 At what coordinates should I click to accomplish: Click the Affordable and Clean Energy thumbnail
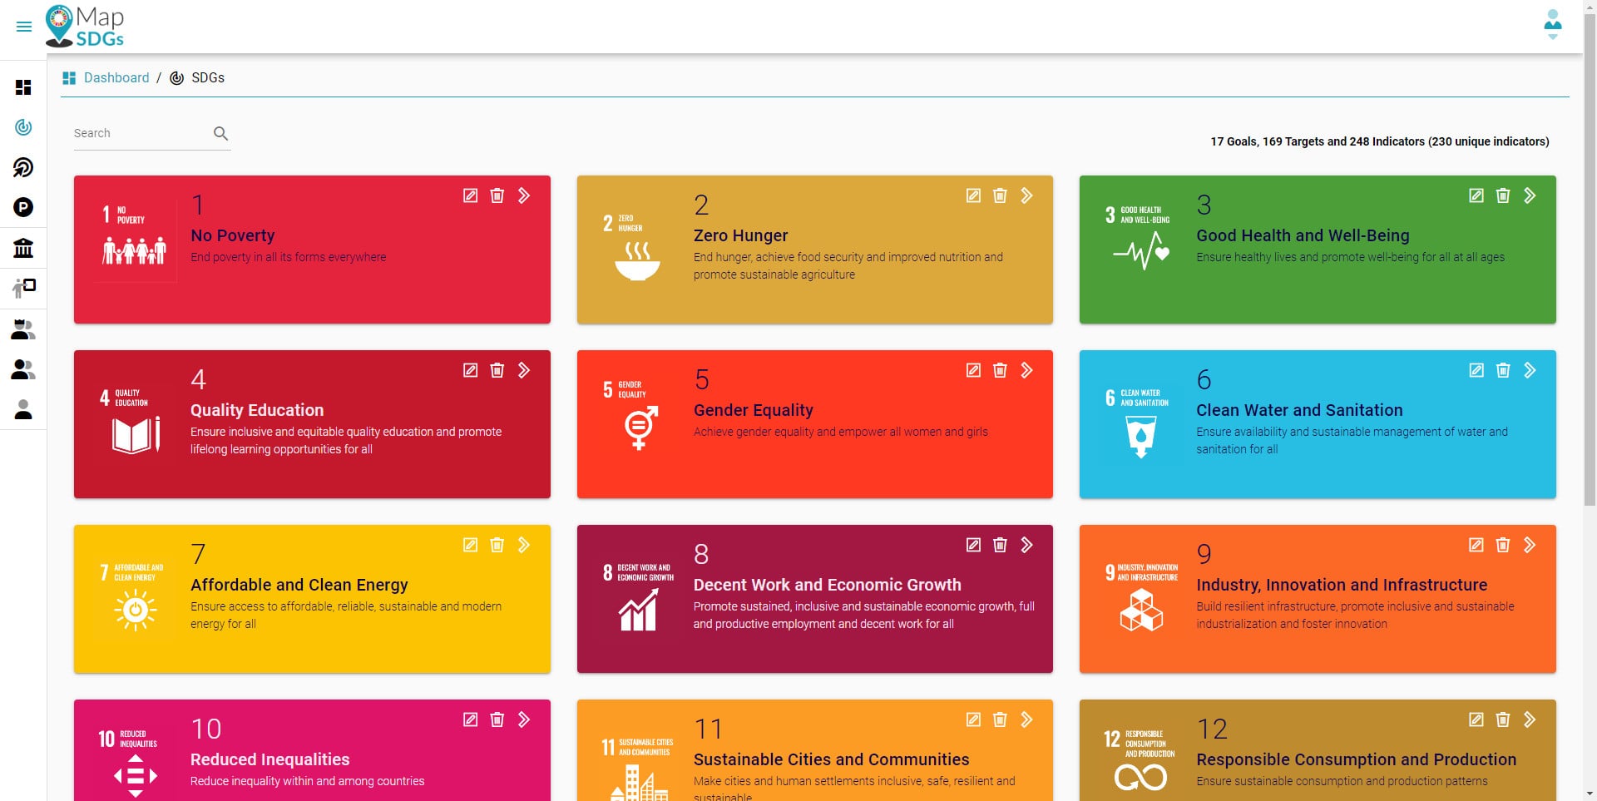[134, 599]
